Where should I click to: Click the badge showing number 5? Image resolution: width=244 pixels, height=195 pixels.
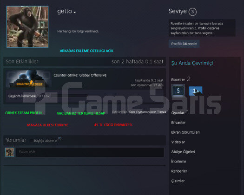pyautogui.click(x=178, y=91)
